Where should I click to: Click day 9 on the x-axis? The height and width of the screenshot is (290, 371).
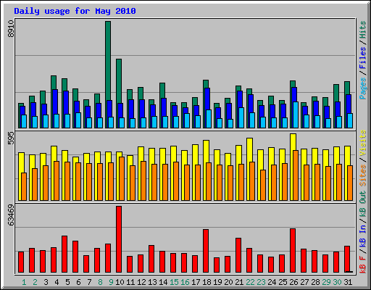[x=111, y=282]
